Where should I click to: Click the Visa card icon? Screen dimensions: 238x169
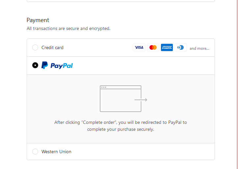pos(139,47)
